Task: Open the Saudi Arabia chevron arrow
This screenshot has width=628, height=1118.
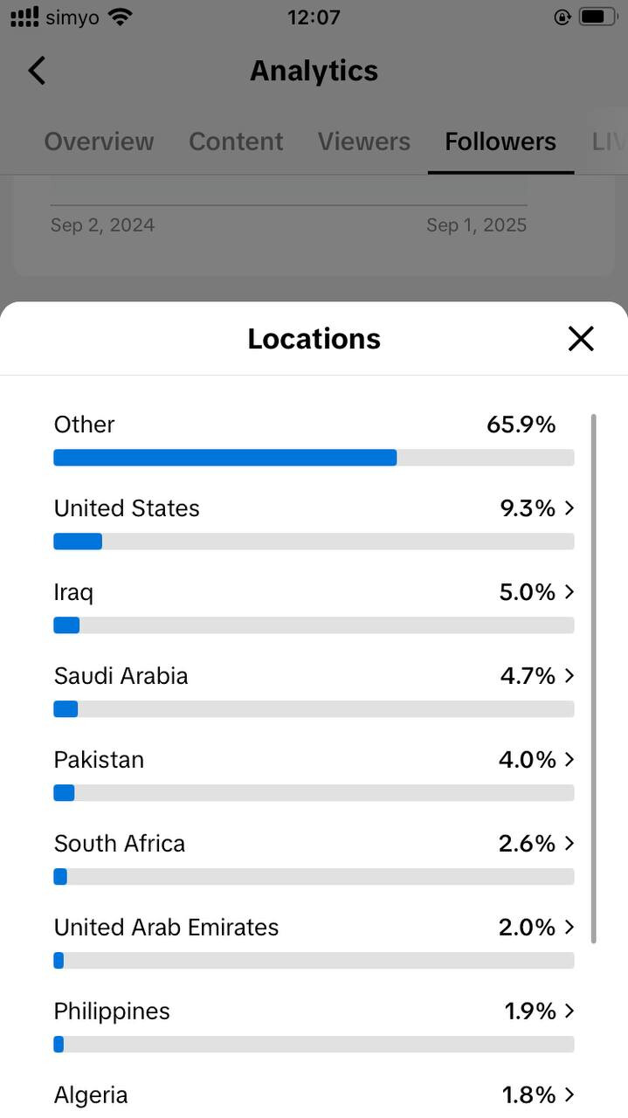Action: coord(569,676)
